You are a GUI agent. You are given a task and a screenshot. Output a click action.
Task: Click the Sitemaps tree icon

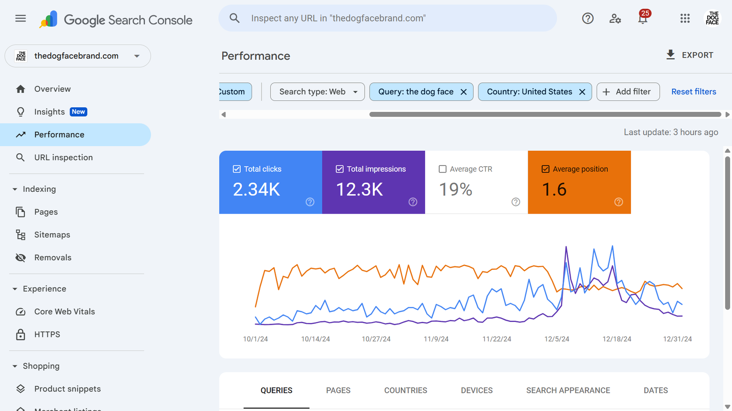[x=21, y=235]
